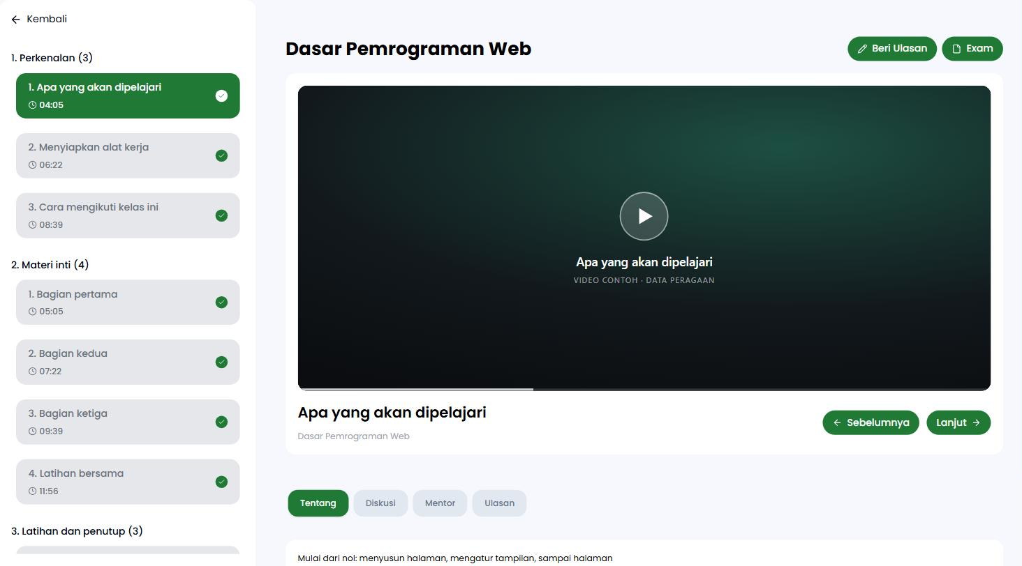Click the Beri Ulasan button
Screen dimensions: 1022x566
pyautogui.click(x=892, y=49)
